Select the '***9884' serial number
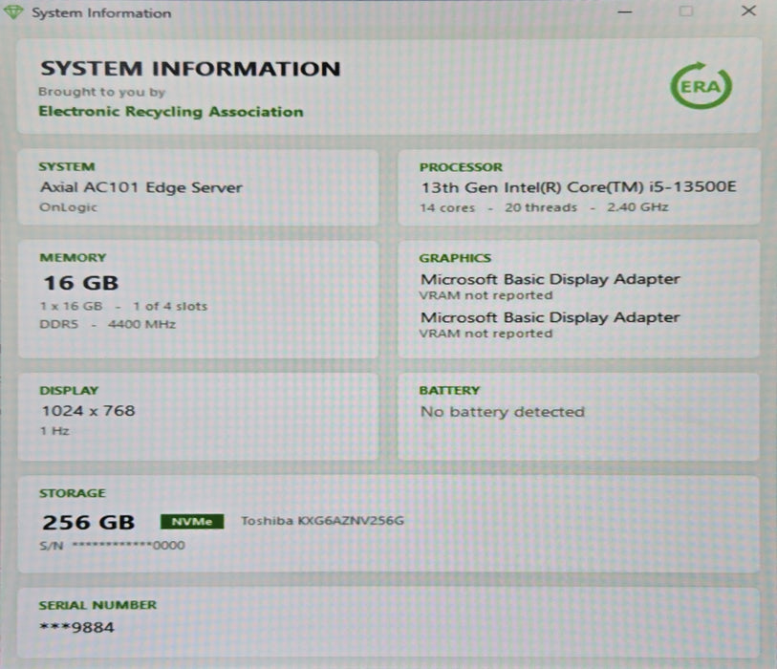Viewport: 777px width, 669px height. (x=76, y=627)
